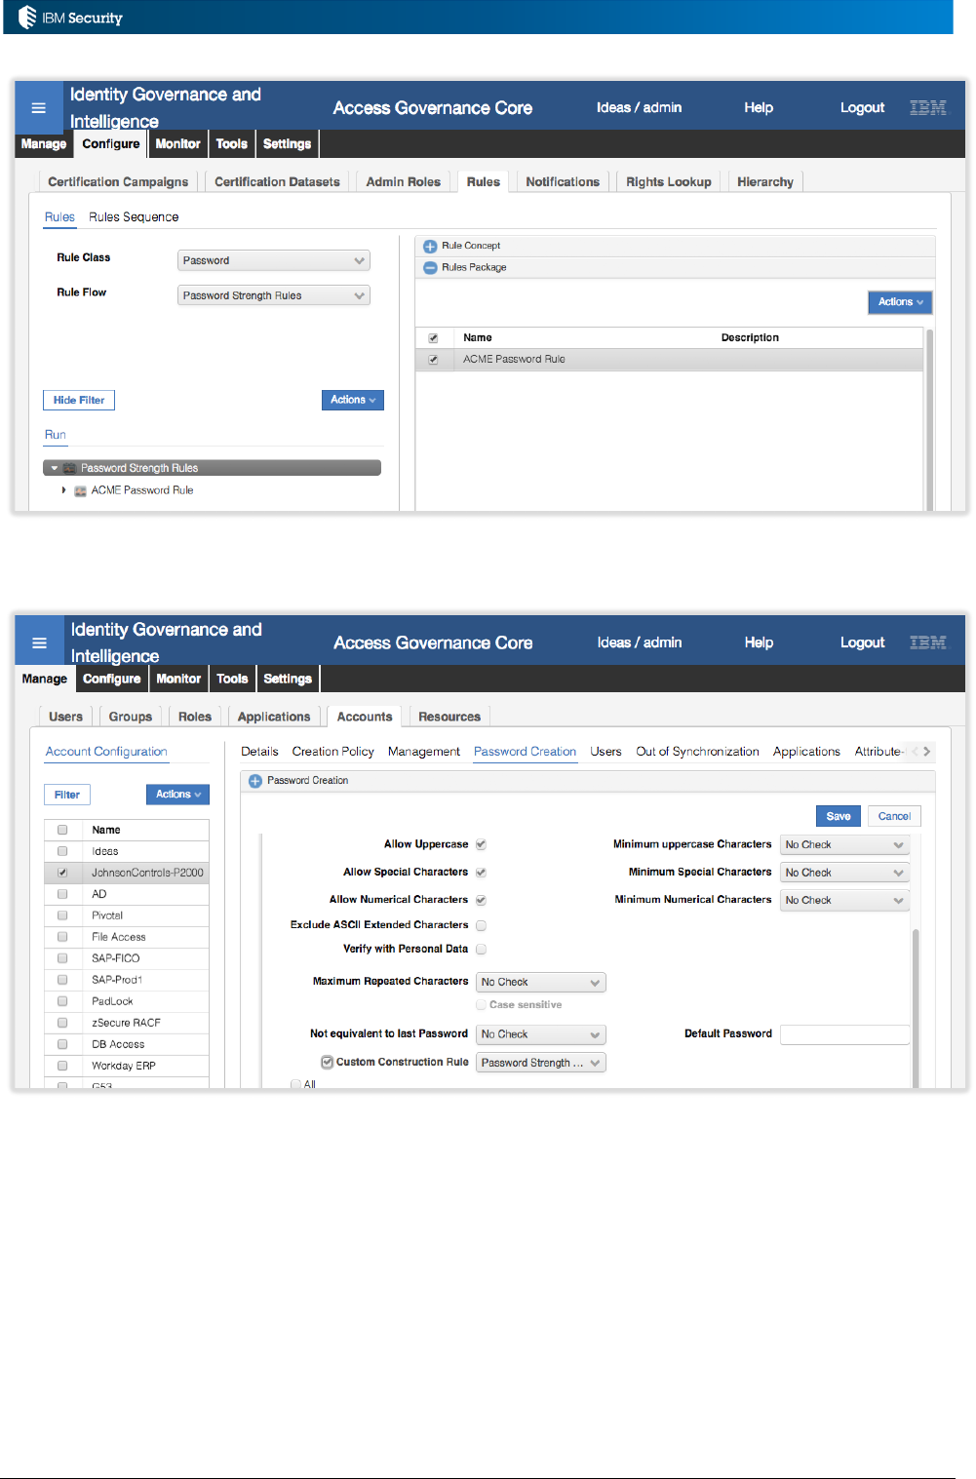
Task: Click the Cancel button
Action: pos(894,817)
